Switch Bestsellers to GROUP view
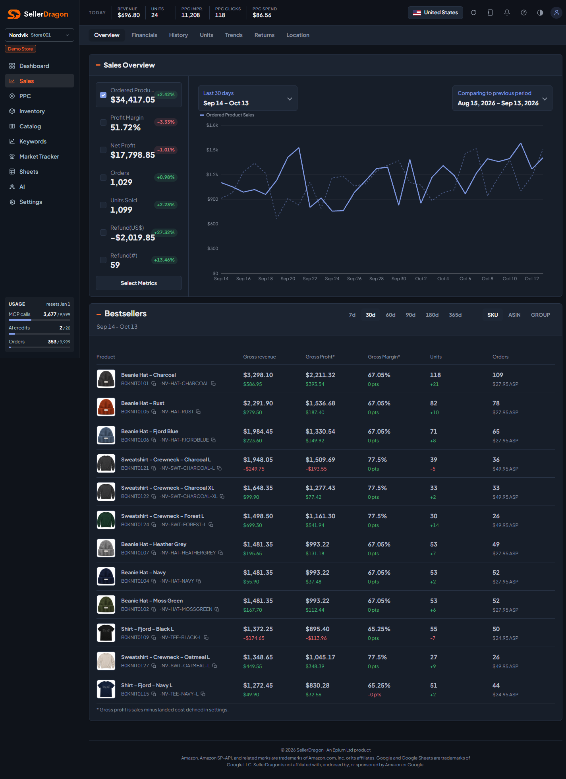This screenshot has height=779, width=566. pyautogui.click(x=541, y=315)
